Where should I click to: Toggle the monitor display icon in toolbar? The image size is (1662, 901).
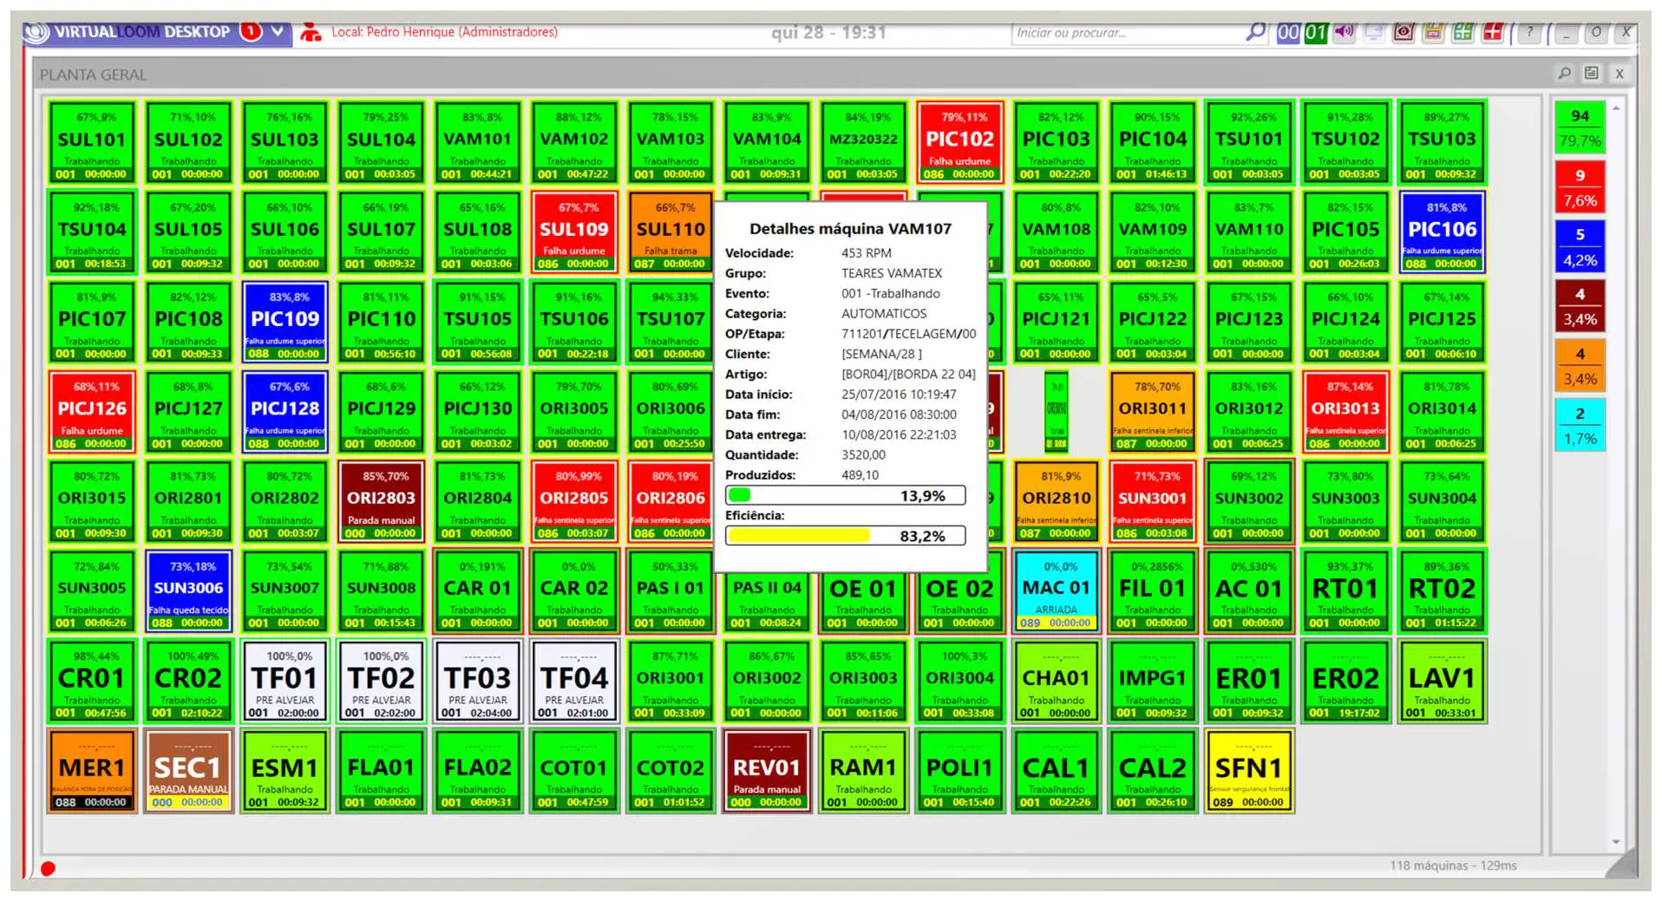(1373, 32)
